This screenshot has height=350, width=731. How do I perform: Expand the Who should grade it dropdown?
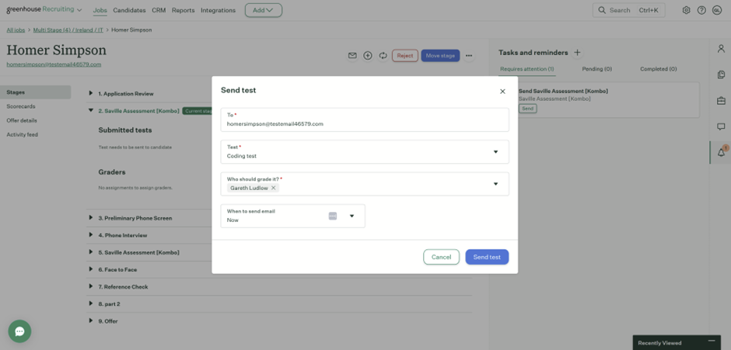[495, 184]
